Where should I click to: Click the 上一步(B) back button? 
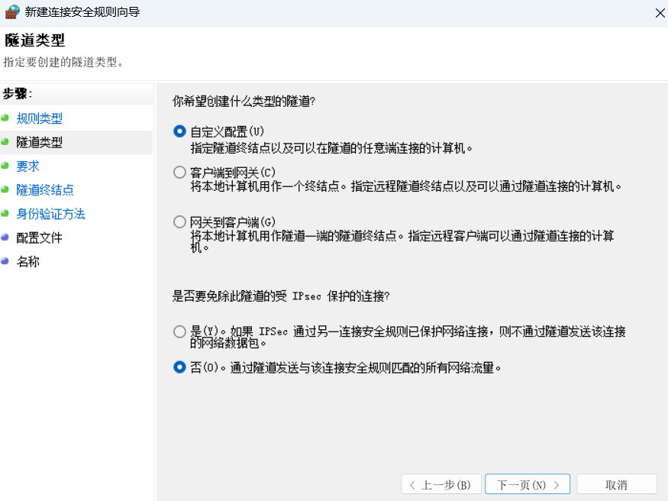pos(441,484)
